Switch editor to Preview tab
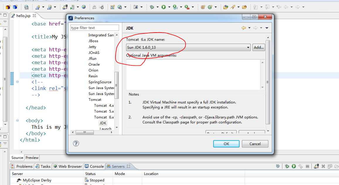The image size is (339, 185). (x=32, y=157)
